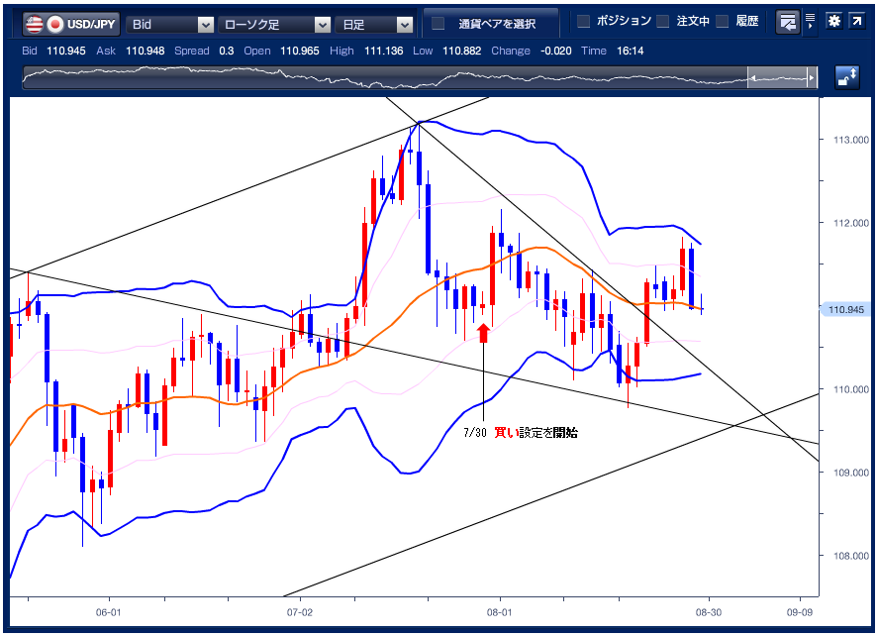Click the USD/JPY currency pair flag button

(70, 24)
